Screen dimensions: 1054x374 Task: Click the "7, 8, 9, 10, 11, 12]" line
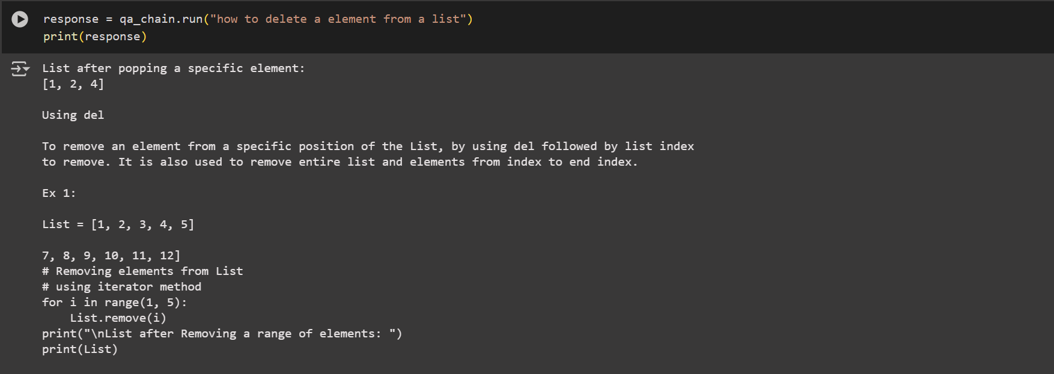coord(111,256)
